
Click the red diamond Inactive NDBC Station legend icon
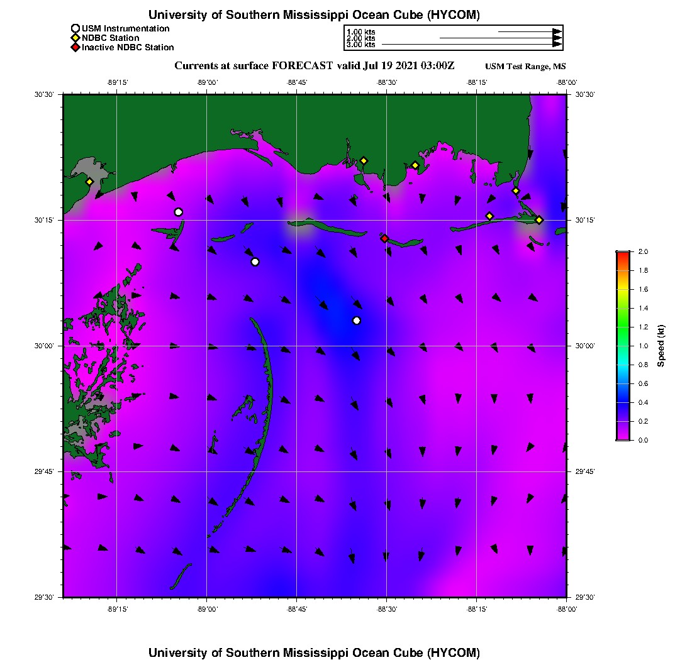[75, 47]
